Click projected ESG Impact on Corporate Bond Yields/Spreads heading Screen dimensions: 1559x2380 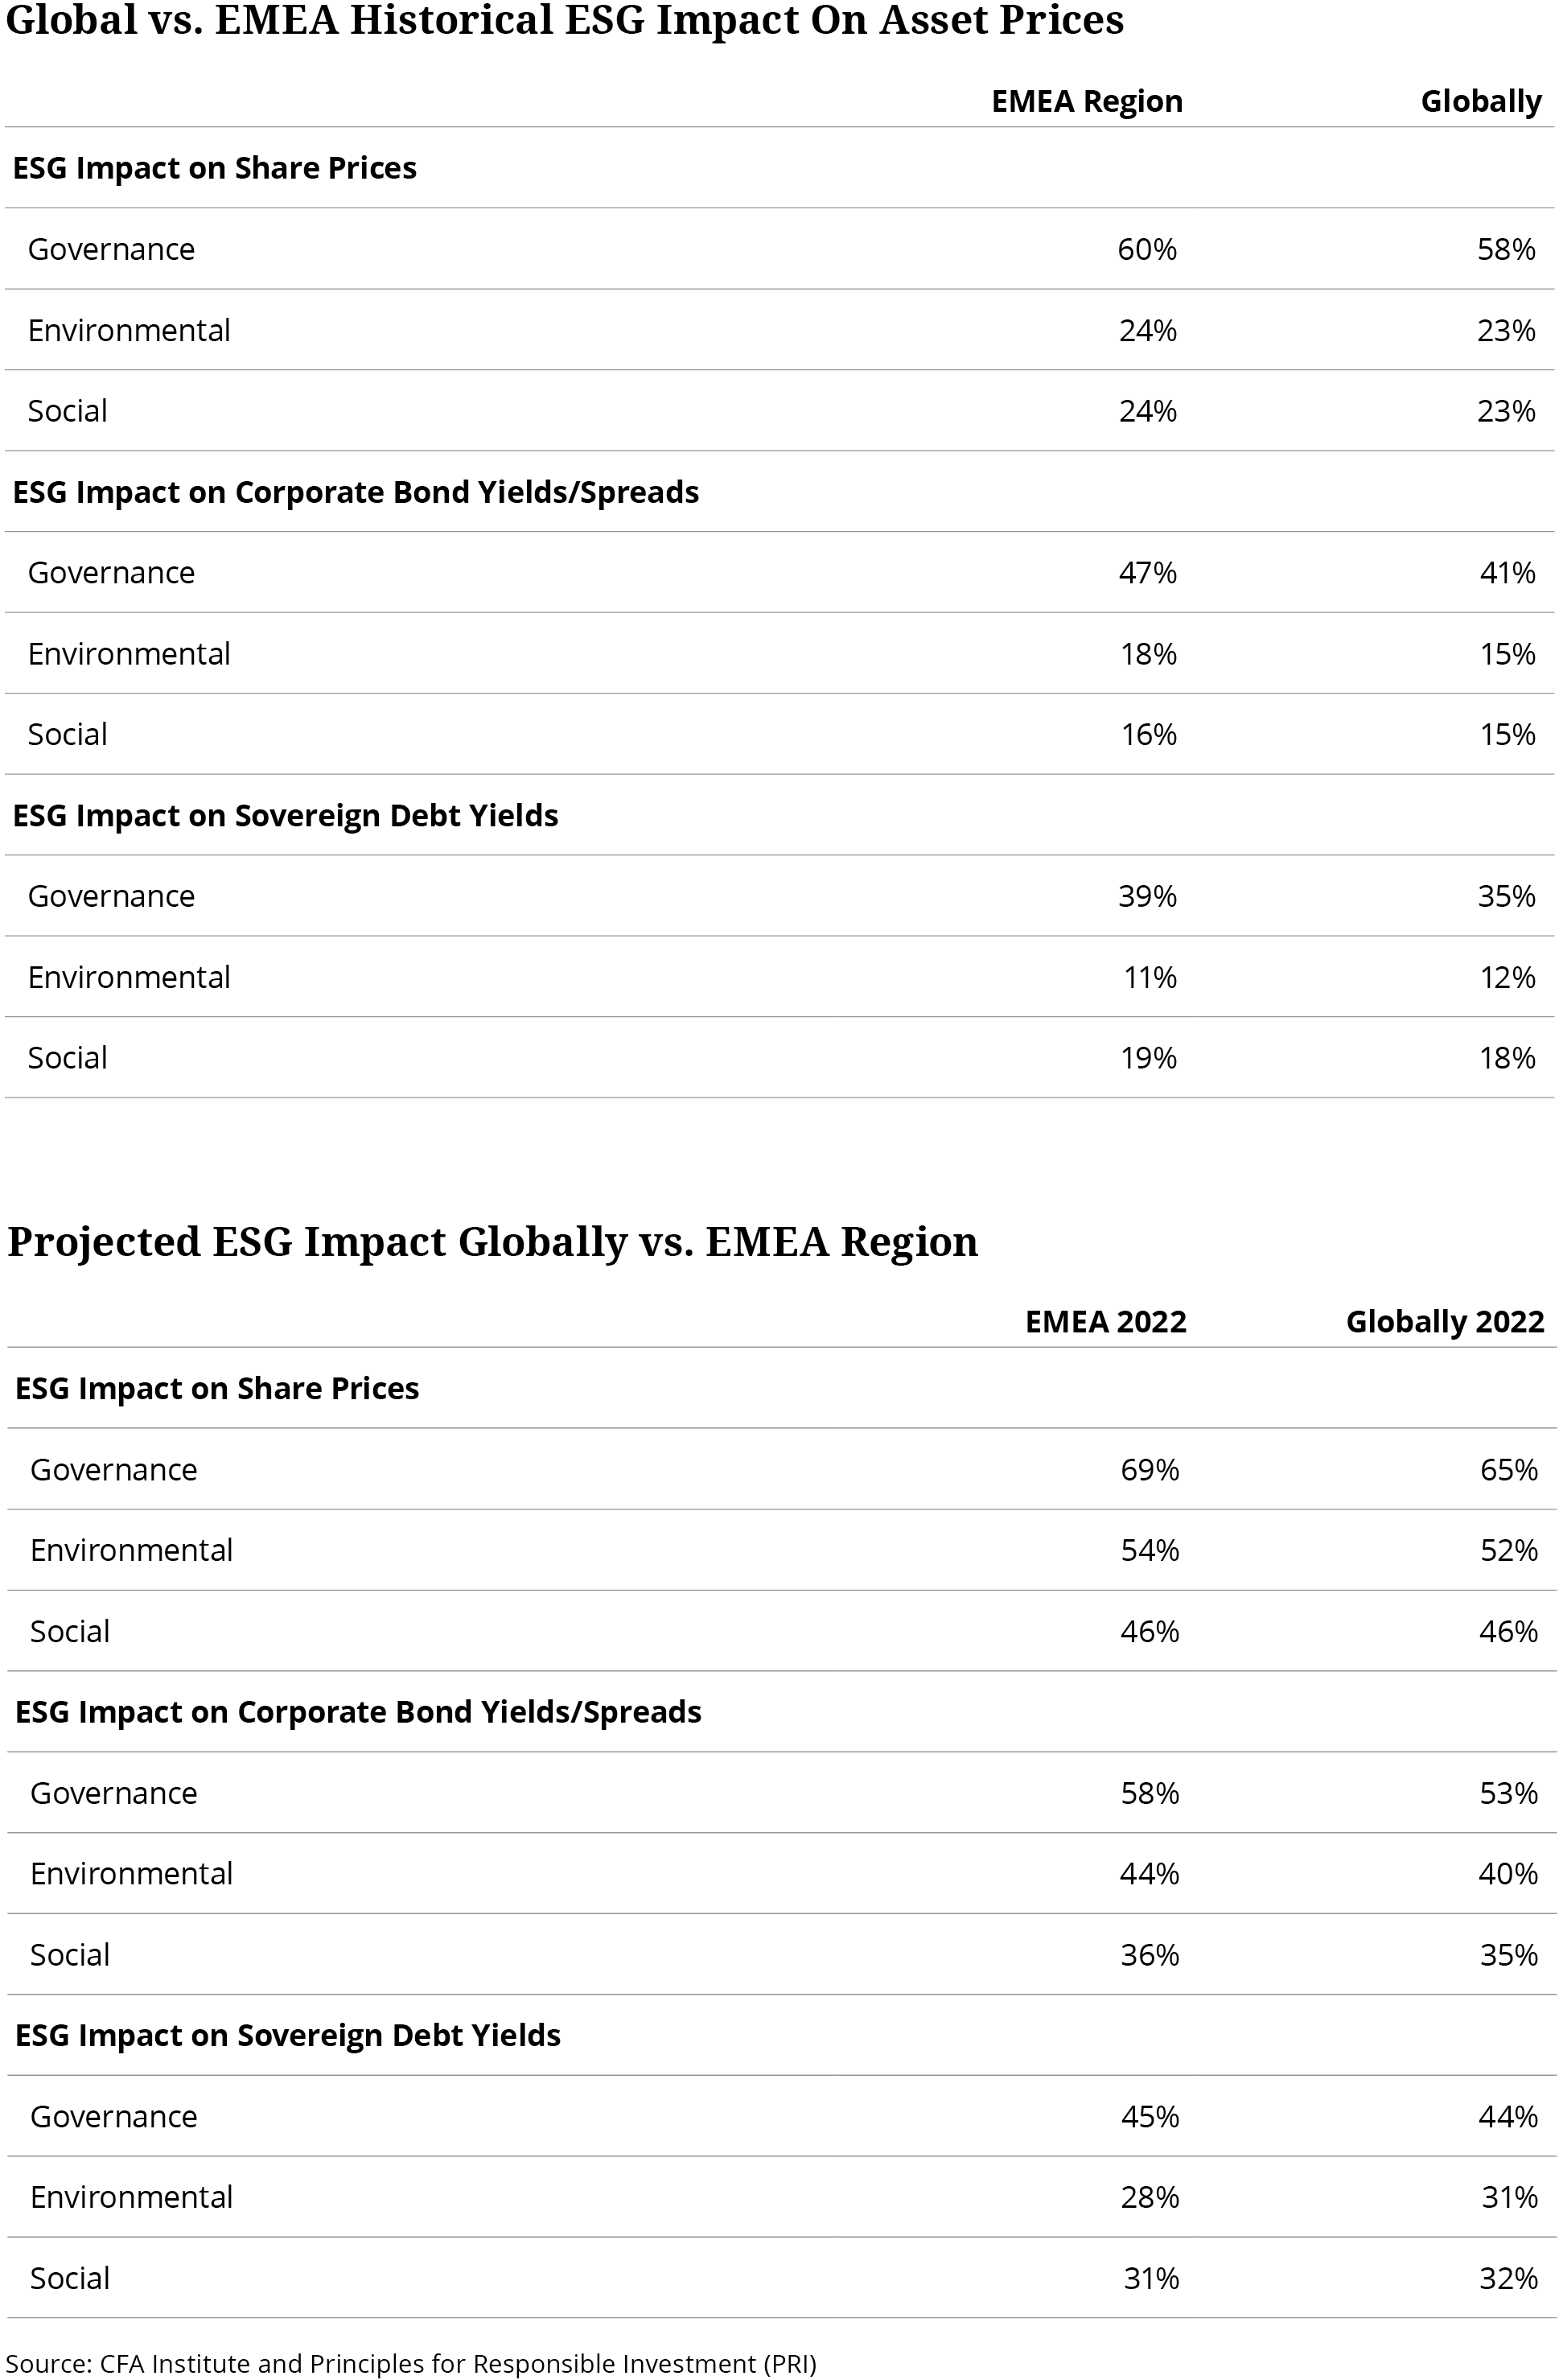pyautogui.click(x=358, y=1712)
